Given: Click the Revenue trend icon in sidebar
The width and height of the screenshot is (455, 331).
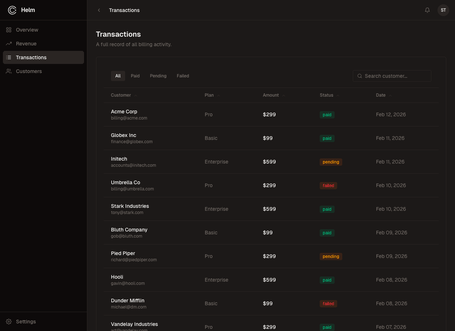Looking at the screenshot, I should point(9,44).
